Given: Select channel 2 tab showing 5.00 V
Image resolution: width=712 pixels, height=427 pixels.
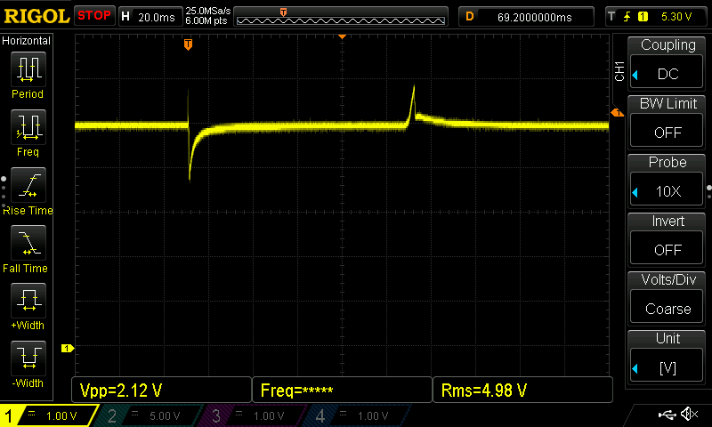Looking at the screenshot, I should [150, 415].
